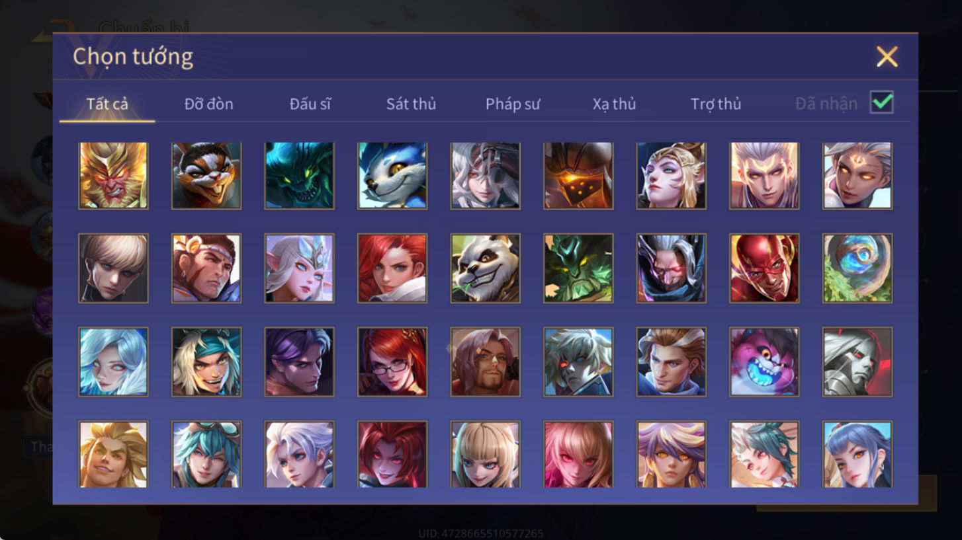The height and width of the screenshot is (540, 962).
Task: Select the blue wolf hero portrait
Action: (392, 176)
